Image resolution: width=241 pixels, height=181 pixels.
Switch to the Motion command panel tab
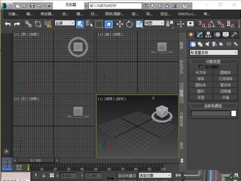217,35
